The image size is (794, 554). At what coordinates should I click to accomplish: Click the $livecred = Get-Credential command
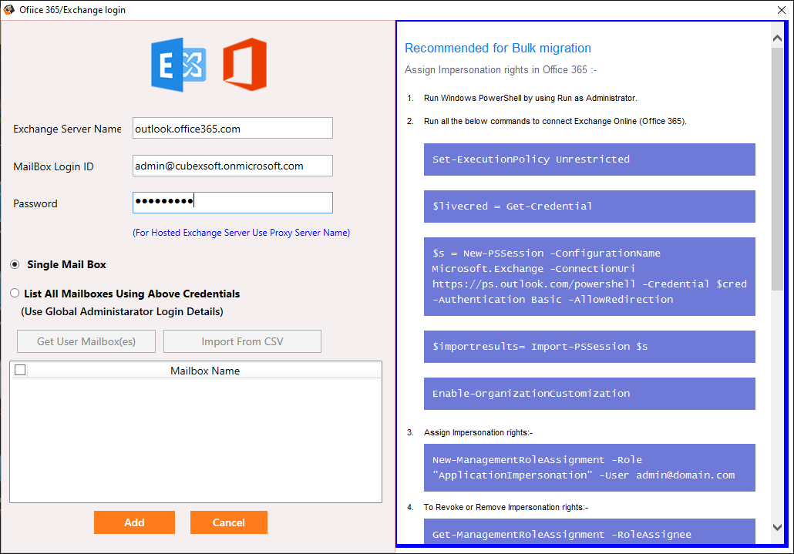590,206
